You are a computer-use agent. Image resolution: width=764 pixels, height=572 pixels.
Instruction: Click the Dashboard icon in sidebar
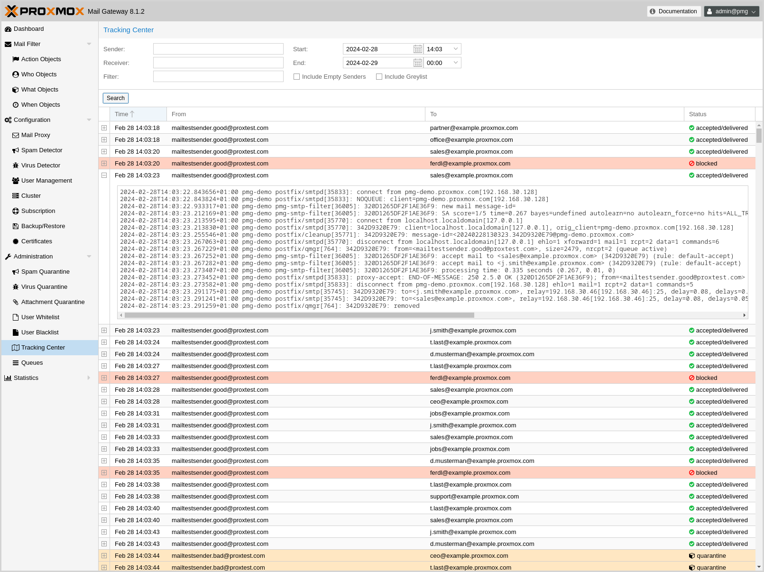[x=8, y=29]
